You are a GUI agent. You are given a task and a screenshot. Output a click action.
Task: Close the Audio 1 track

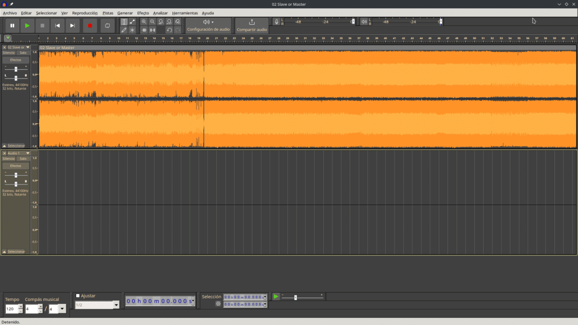pos(4,153)
